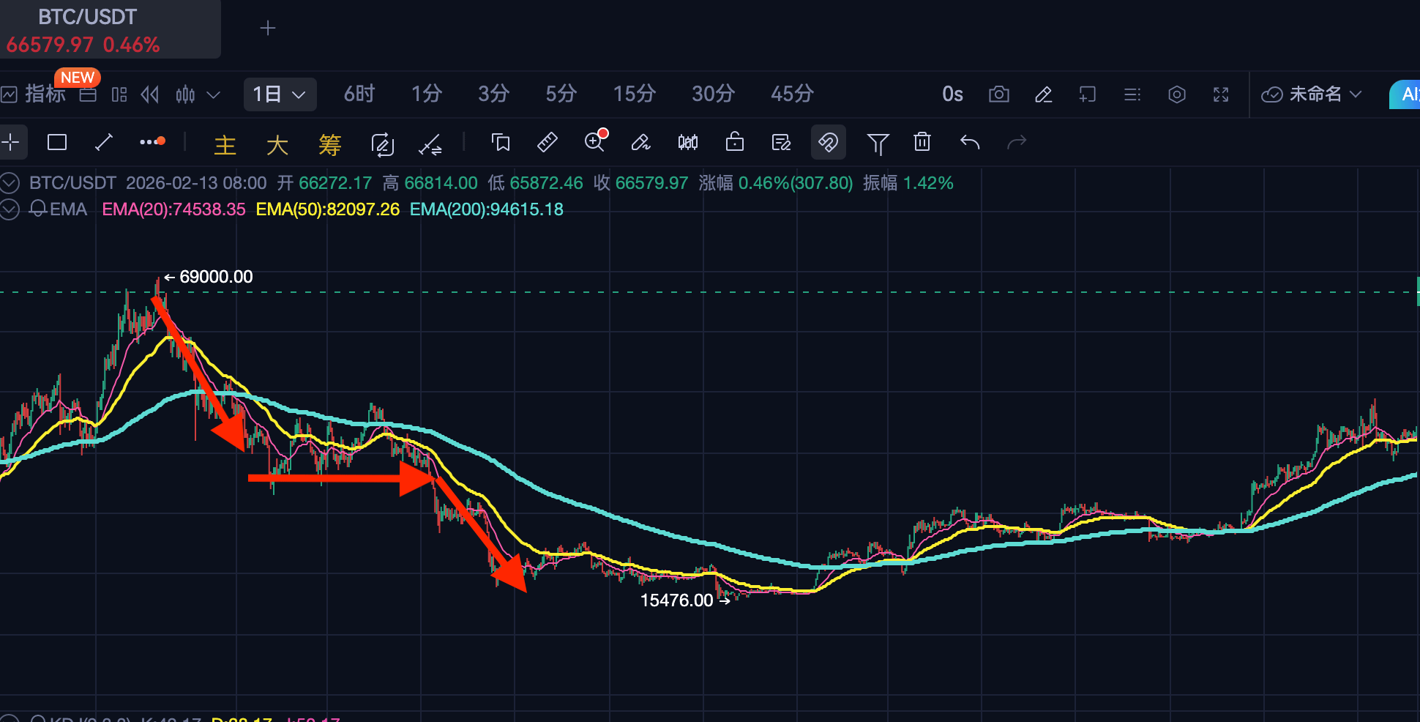
Task: Click the 收 66579.97 close value
Action: tap(641, 183)
